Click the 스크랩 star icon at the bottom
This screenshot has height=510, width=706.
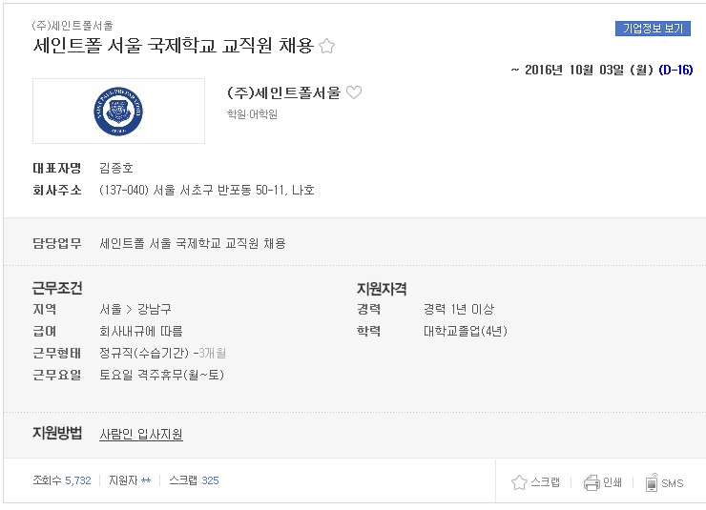tap(519, 482)
